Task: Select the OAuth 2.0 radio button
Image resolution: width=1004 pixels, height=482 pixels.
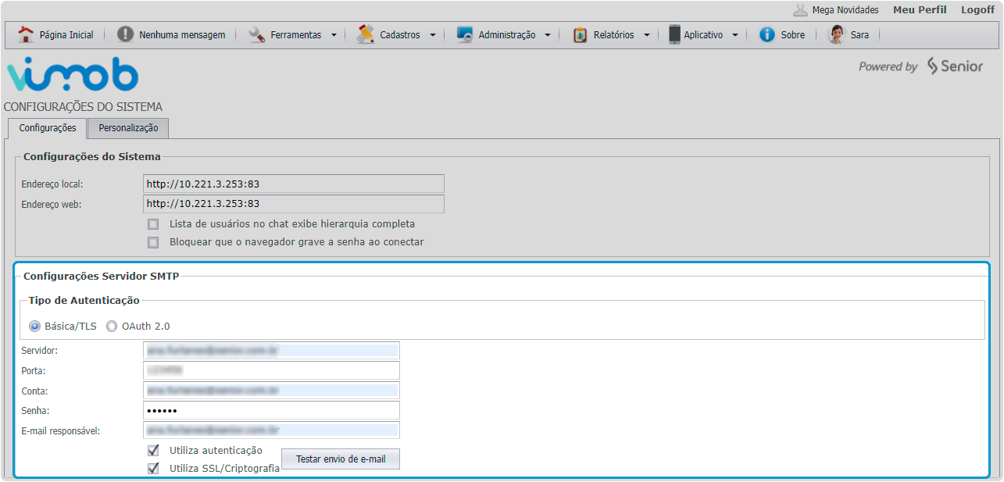Action: [112, 326]
